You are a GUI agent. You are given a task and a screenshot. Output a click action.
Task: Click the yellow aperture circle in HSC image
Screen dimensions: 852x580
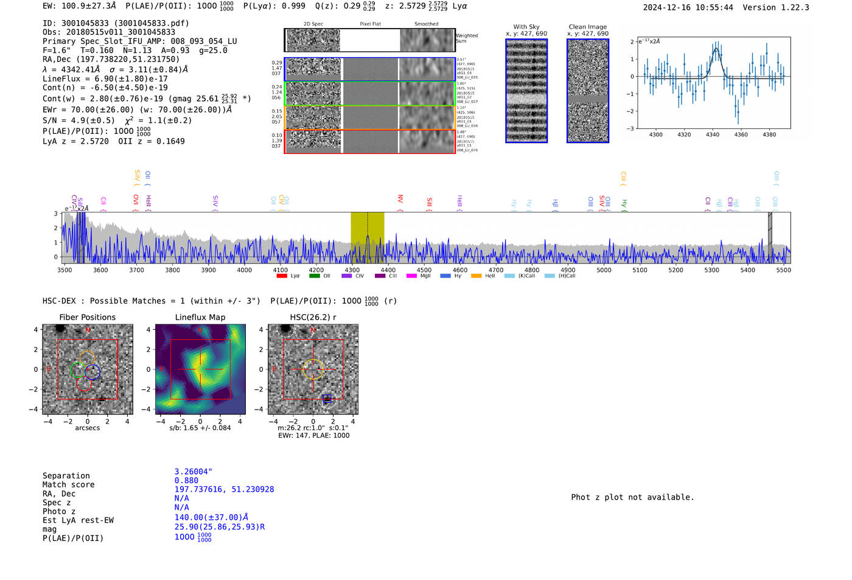tap(313, 369)
